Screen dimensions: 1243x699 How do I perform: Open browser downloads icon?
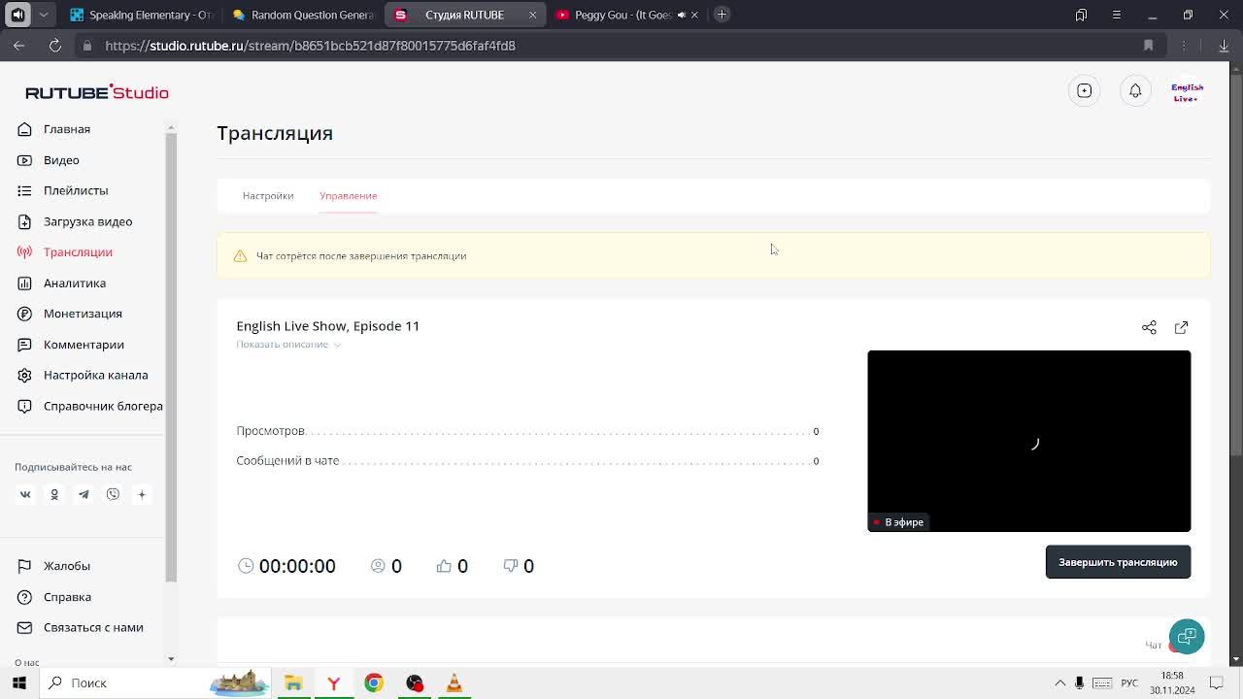pos(1224,46)
